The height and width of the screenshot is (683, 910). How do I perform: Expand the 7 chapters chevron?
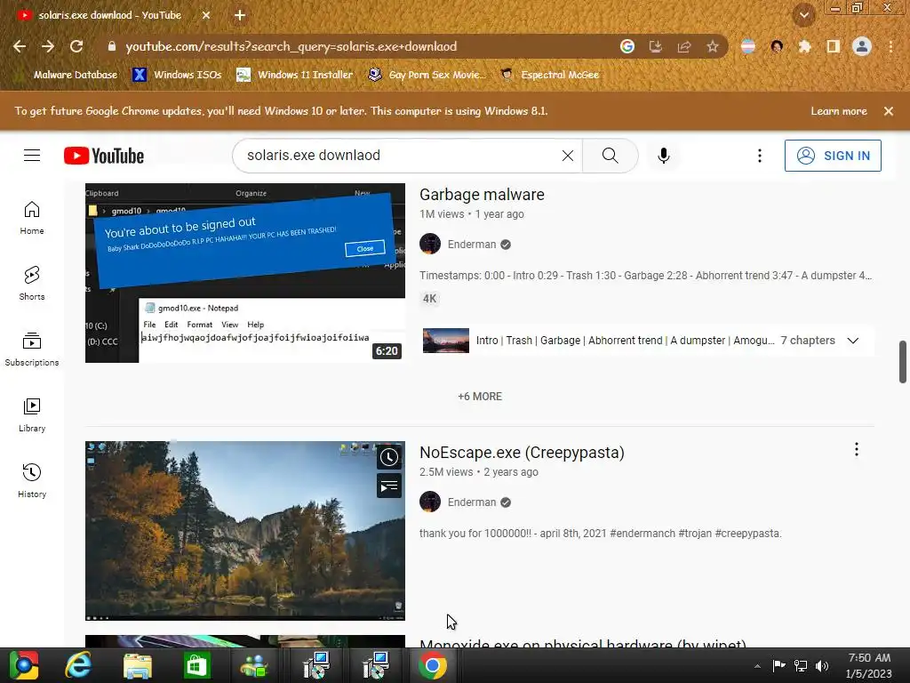coord(852,341)
